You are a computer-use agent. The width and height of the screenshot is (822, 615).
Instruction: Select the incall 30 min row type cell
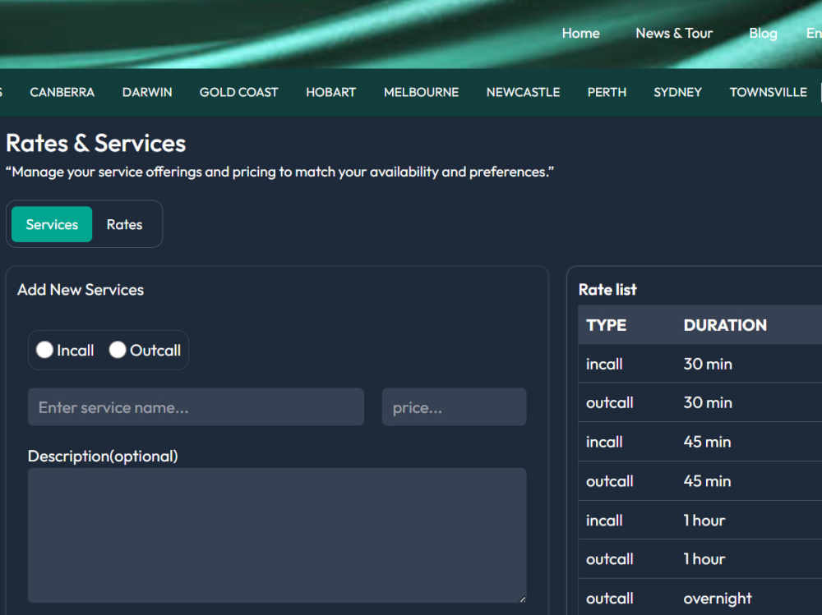(x=604, y=364)
